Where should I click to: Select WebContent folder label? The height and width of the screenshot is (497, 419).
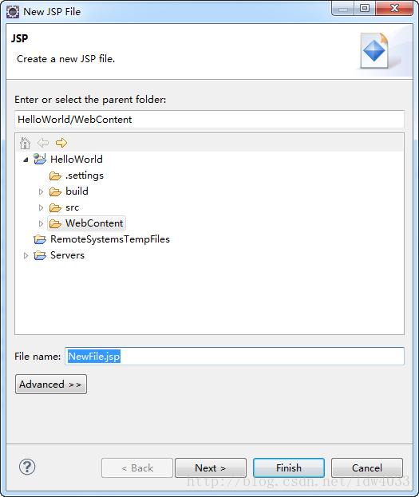94,223
